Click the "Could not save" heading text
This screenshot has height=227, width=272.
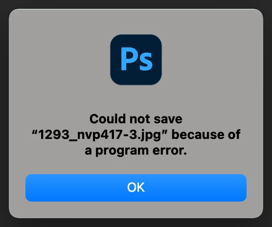click(x=136, y=119)
